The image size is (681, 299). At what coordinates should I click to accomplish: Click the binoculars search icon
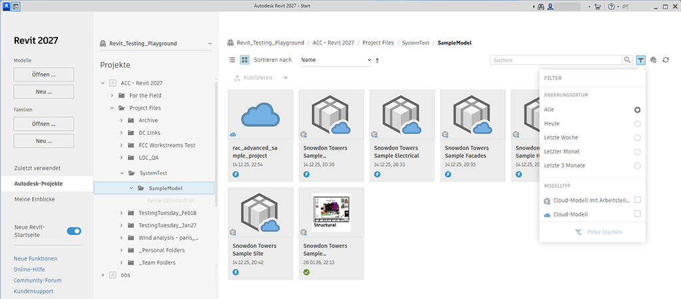(x=542, y=7)
